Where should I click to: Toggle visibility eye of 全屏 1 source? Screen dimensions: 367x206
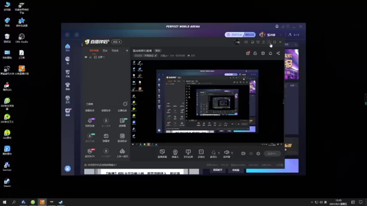tap(86, 57)
